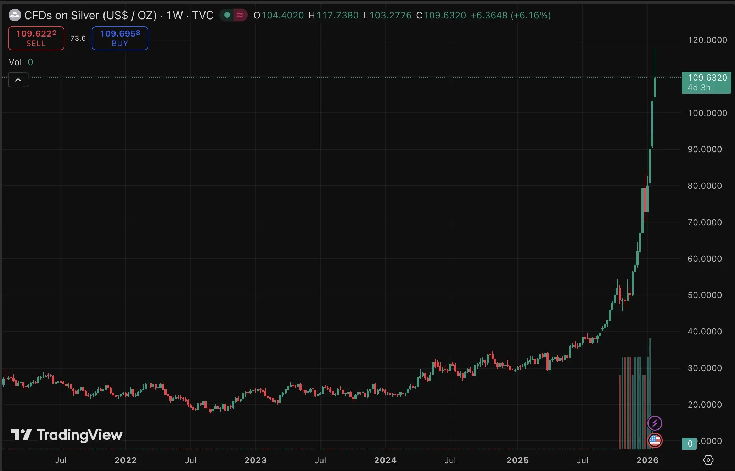Click the TVC exchange label in title
Image resolution: width=735 pixels, height=471 pixels.
[x=203, y=15]
